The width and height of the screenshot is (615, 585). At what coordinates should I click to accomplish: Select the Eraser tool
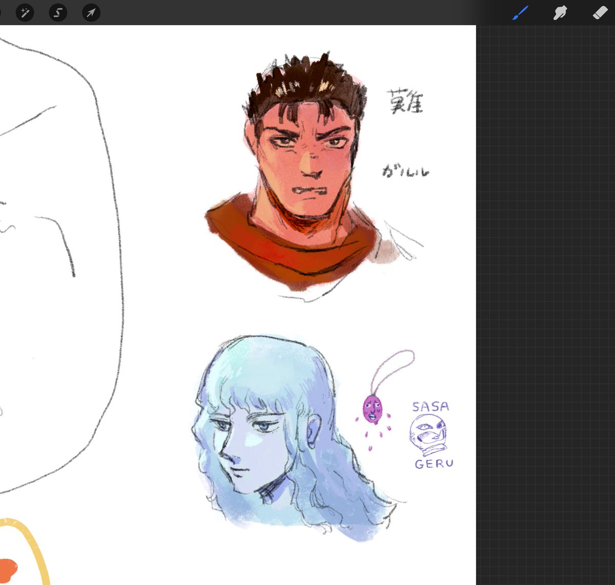pos(600,12)
